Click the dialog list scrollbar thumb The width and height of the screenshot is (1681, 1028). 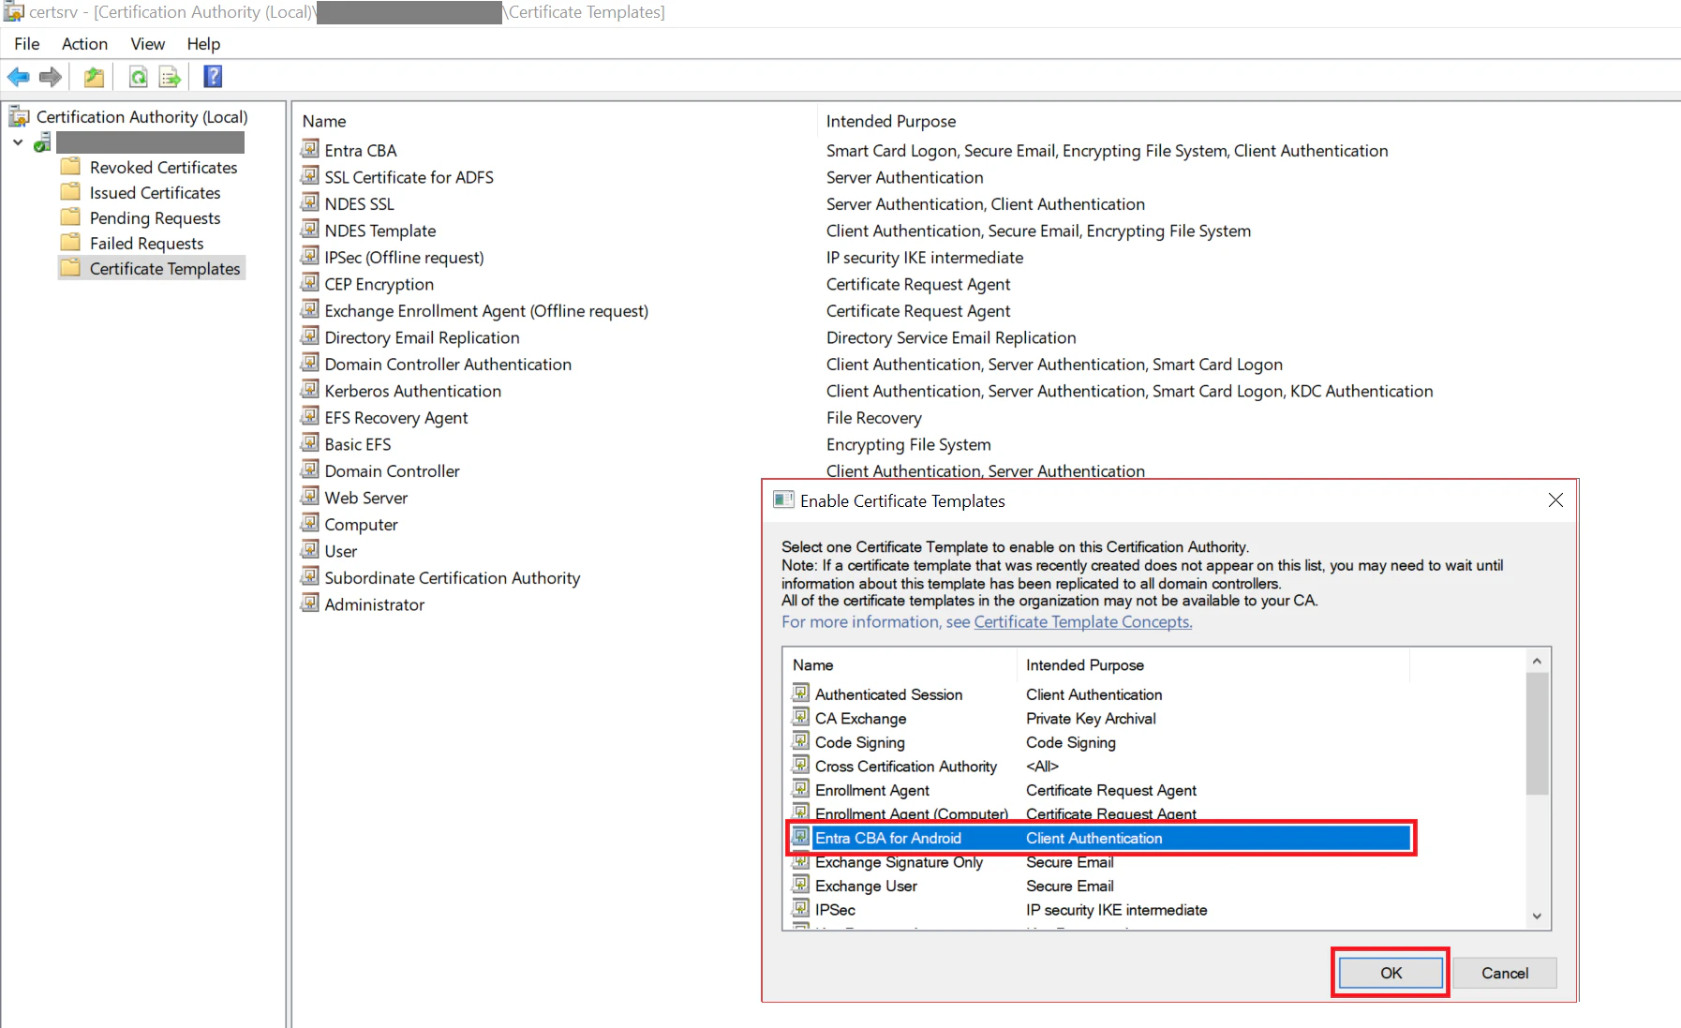[x=1537, y=734]
